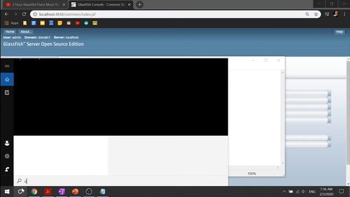Screen dimensions: 350x197
Task: Open Adobe Acrobat from the taskbar
Action: [x=48, y=192]
